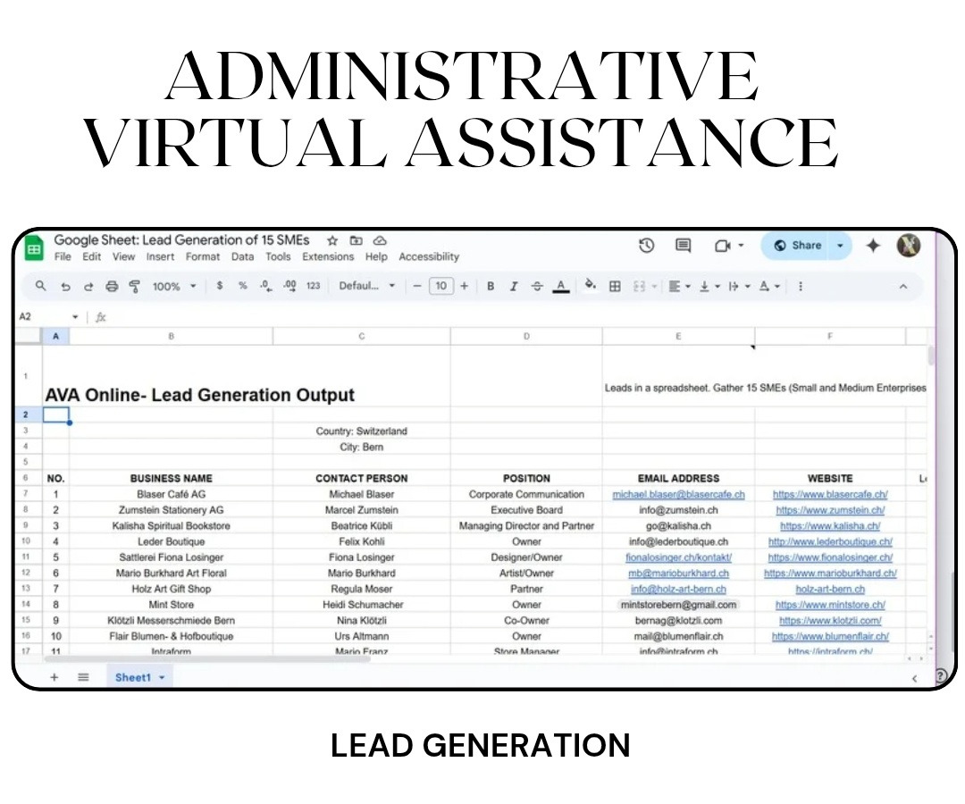Open the comments panel icon
Screen dimensions: 965x804
[x=684, y=246]
